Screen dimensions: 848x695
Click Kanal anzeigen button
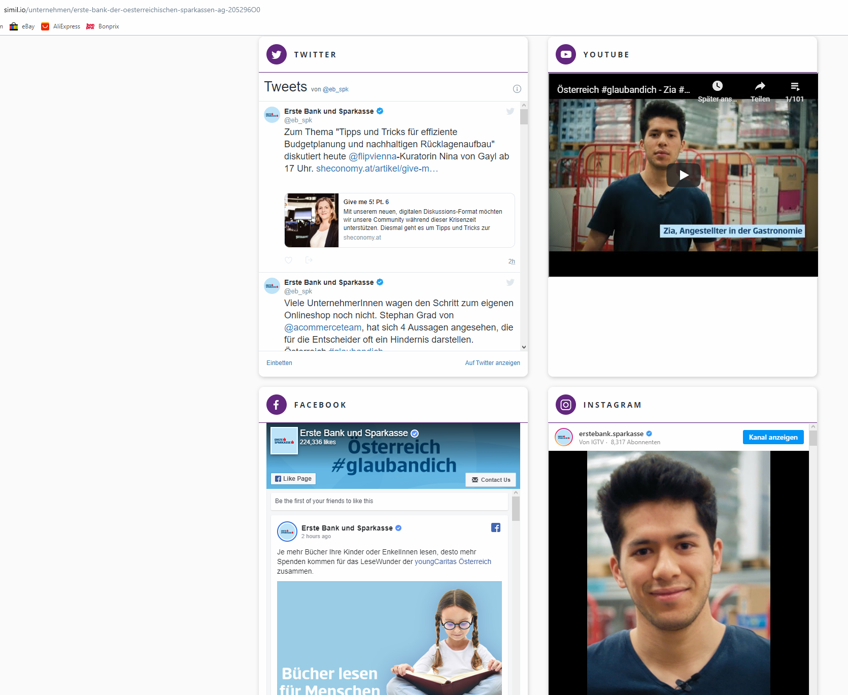[x=773, y=437]
